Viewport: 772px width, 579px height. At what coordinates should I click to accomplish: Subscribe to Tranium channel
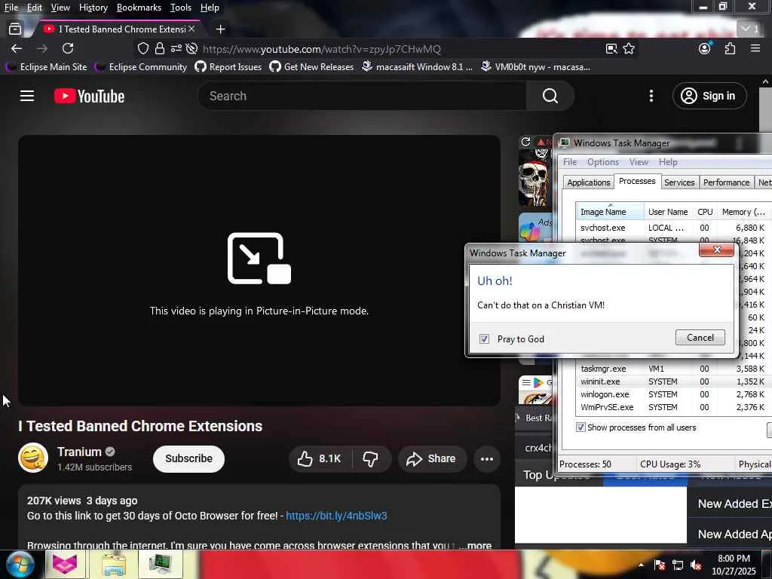[x=188, y=459]
